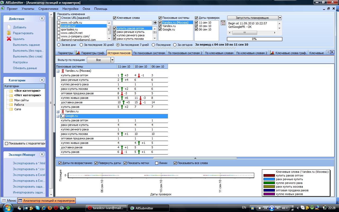Screen dimensions: 339x212
Task: Expand the Yandex.ru tree node
Action: (x=58, y=112)
